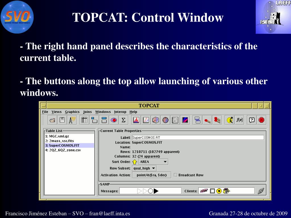Open the single-matchstick internal match icon
The image size is (291, 218).
pyautogui.click(x=207, y=120)
